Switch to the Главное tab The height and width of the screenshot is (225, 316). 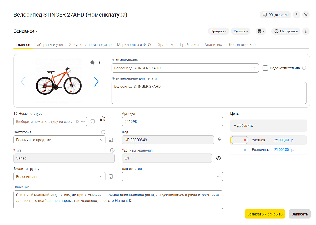click(23, 45)
